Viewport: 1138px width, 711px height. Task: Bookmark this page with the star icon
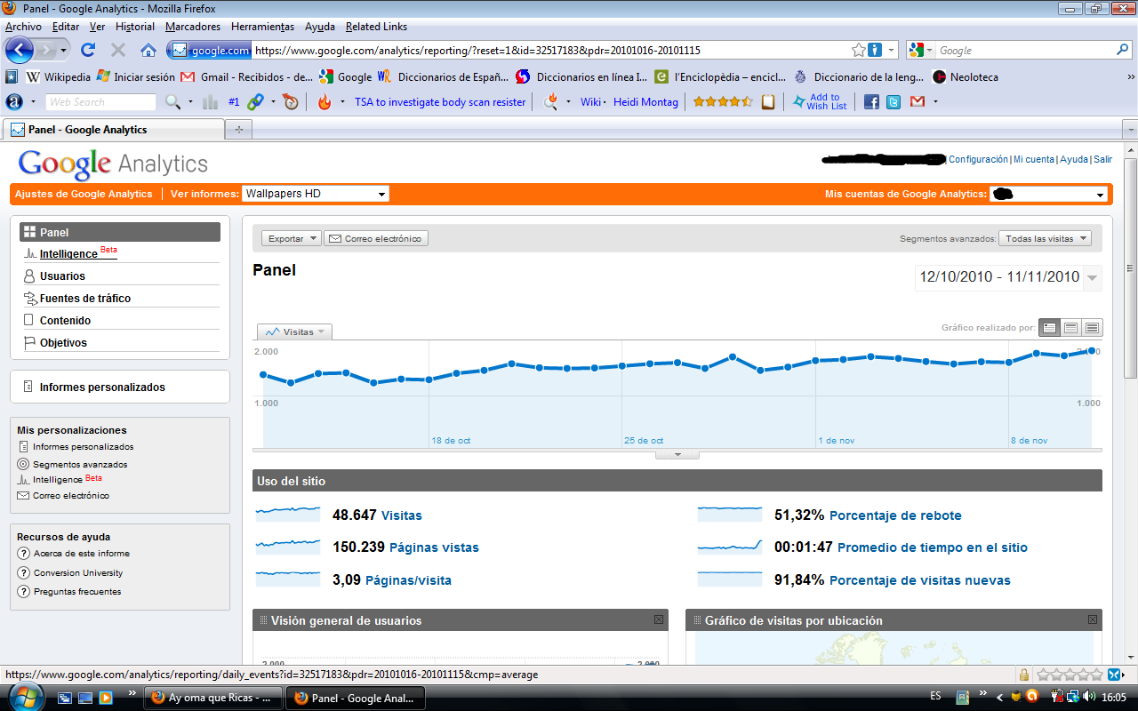tap(858, 51)
